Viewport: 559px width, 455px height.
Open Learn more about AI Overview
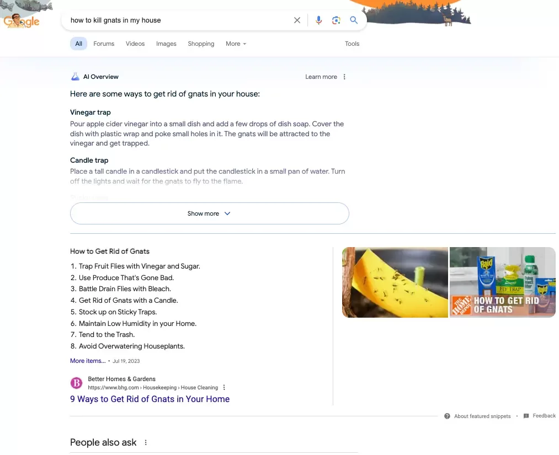click(321, 77)
